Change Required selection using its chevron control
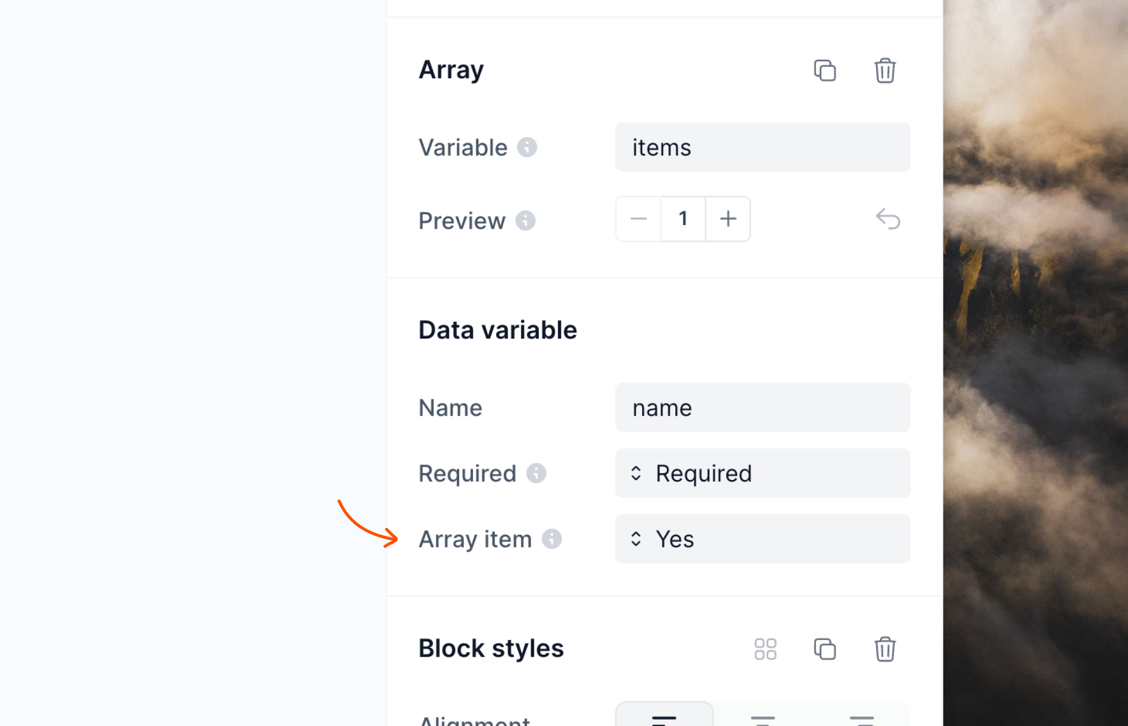This screenshot has width=1128, height=726. pyautogui.click(x=637, y=474)
